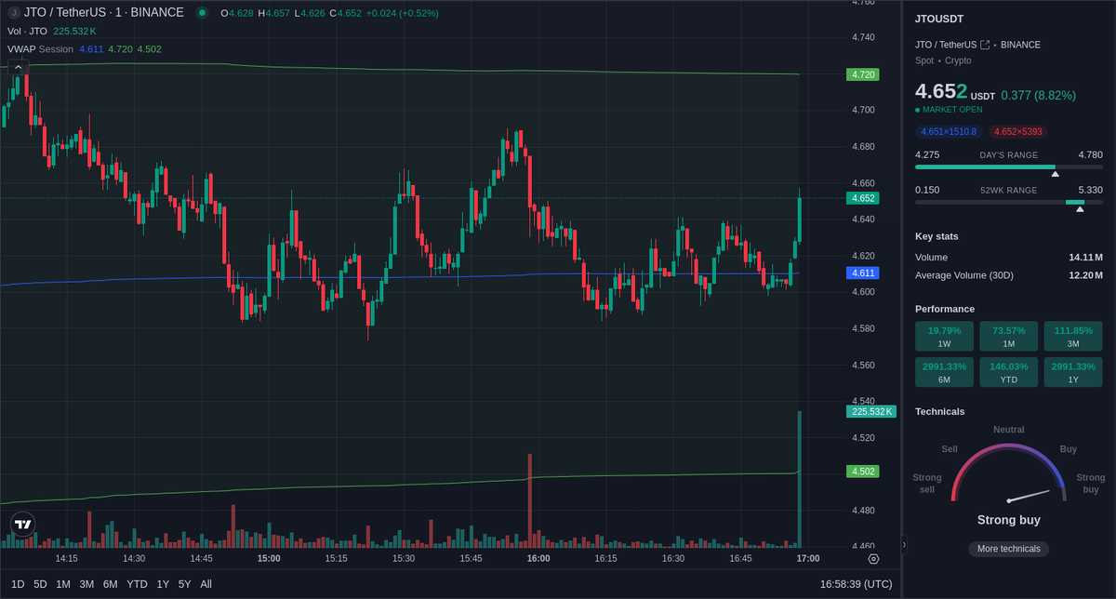The width and height of the screenshot is (1116, 599).
Task: Click the current price label 4.652 on axis
Action: (863, 198)
